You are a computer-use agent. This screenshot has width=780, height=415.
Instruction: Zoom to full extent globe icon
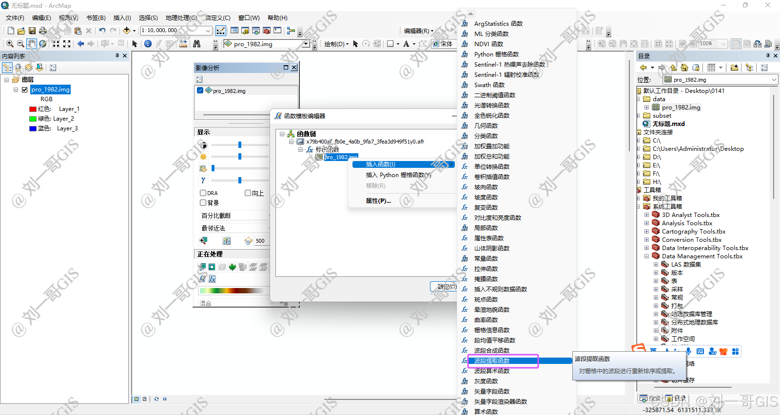(x=43, y=44)
